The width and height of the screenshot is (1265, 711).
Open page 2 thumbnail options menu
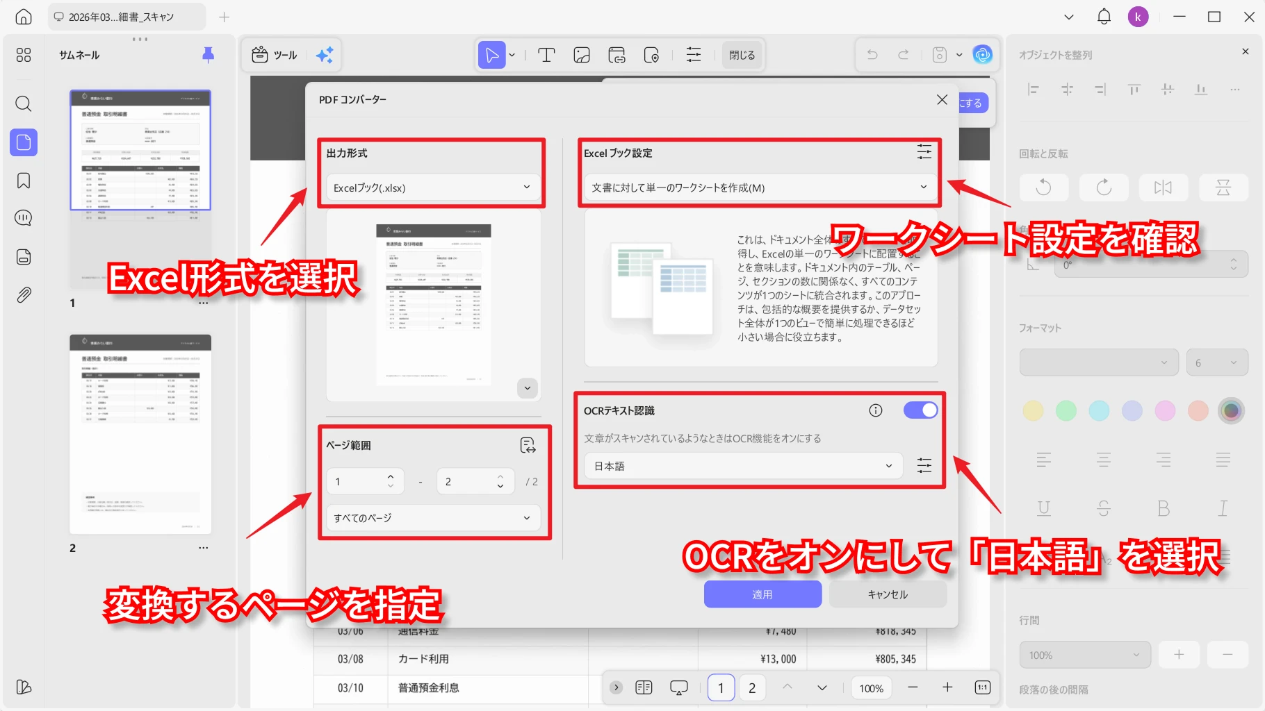[x=203, y=548]
